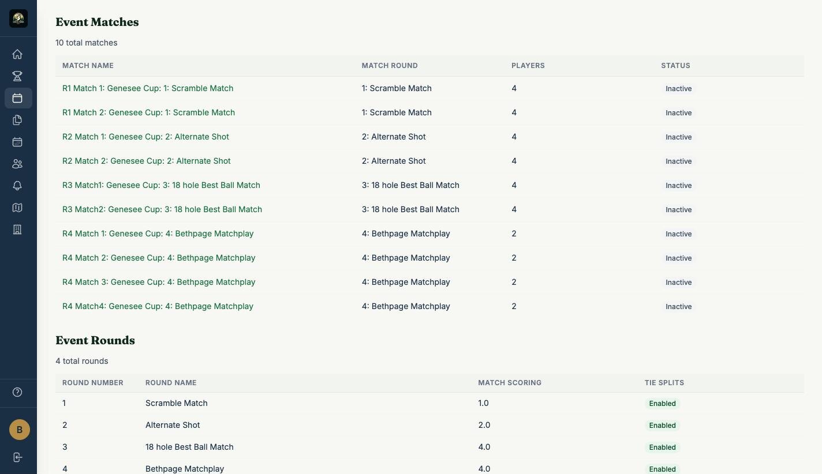The width and height of the screenshot is (822, 474).
Task: Click the Enabled badge for 18 hole Best Ball round
Action: tap(663, 447)
